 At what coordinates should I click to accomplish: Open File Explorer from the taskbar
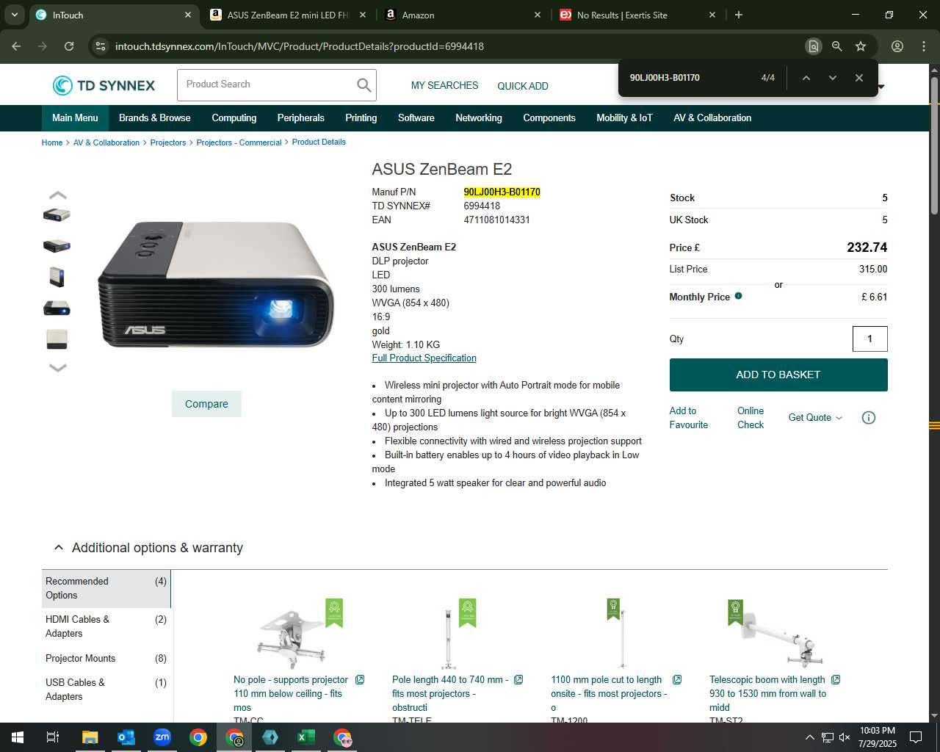click(90, 737)
